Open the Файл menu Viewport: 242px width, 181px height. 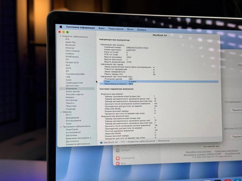(102, 28)
